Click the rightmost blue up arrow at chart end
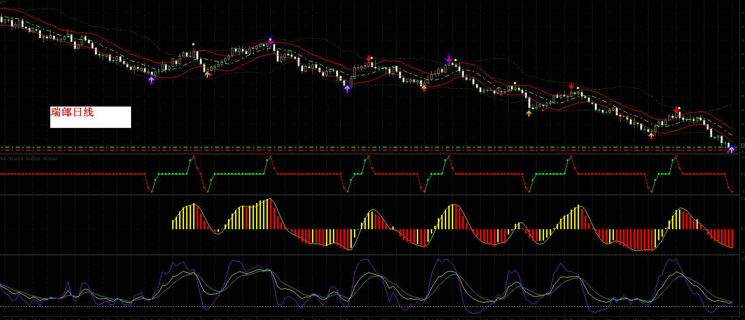The image size is (745, 320). tap(731, 149)
